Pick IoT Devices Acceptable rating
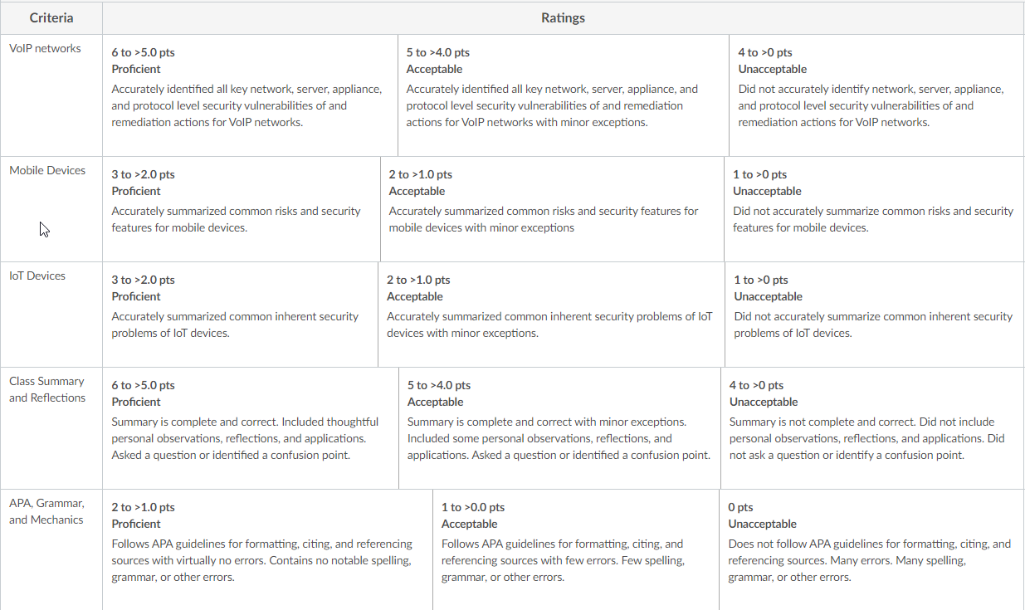 [552, 315]
